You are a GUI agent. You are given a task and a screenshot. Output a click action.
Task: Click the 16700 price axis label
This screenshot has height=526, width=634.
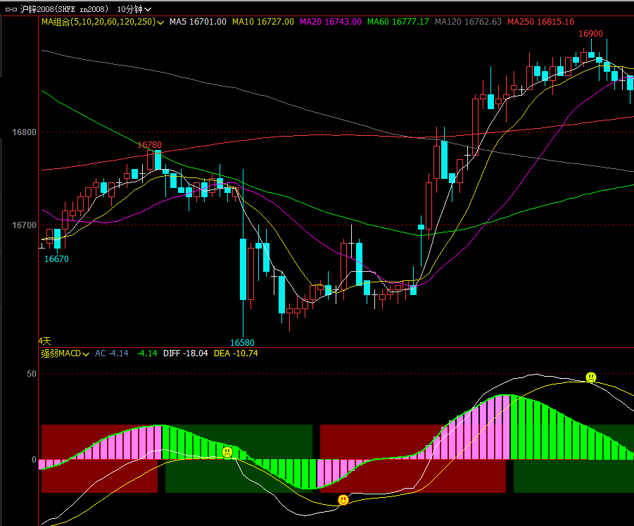(x=24, y=225)
